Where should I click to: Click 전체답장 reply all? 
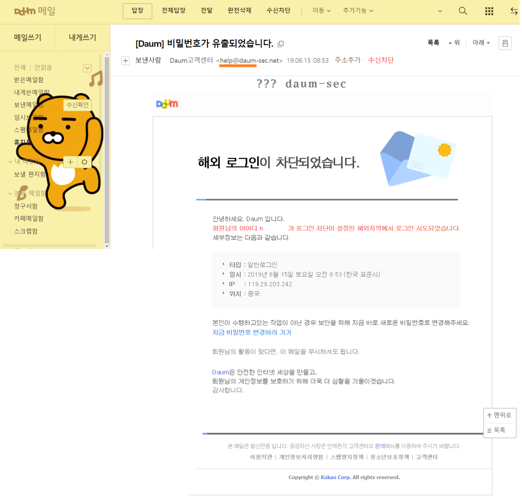pyautogui.click(x=174, y=11)
